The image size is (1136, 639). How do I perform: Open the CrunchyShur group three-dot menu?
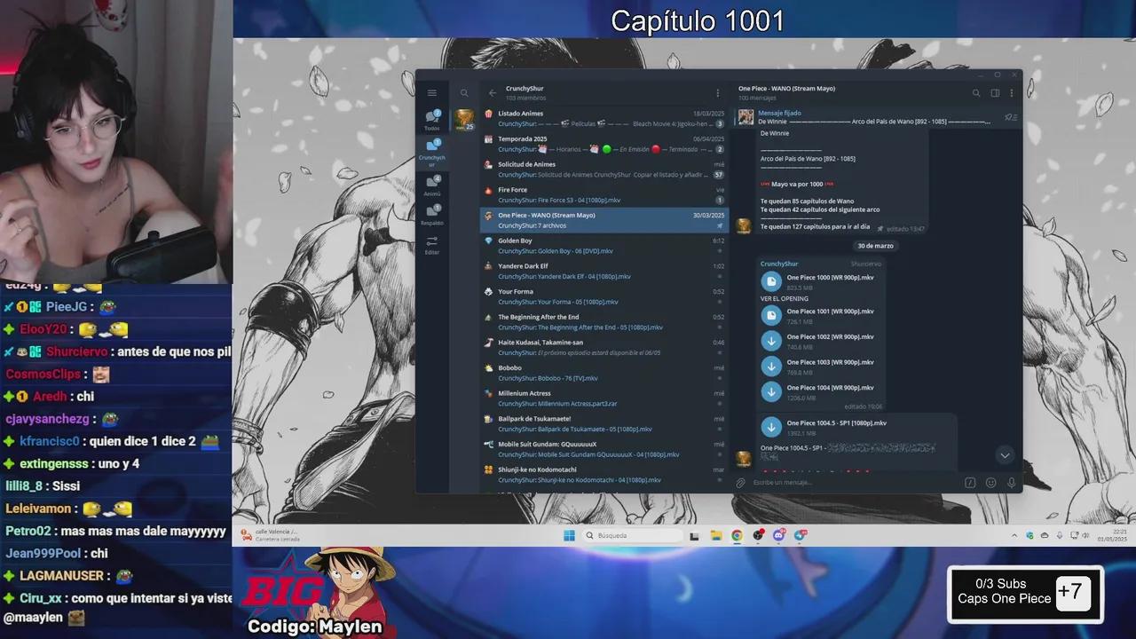pos(718,93)
